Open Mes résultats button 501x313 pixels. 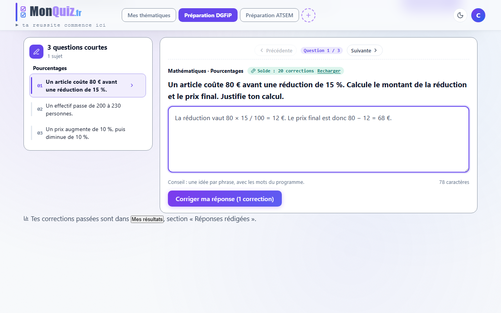(147, 219)
